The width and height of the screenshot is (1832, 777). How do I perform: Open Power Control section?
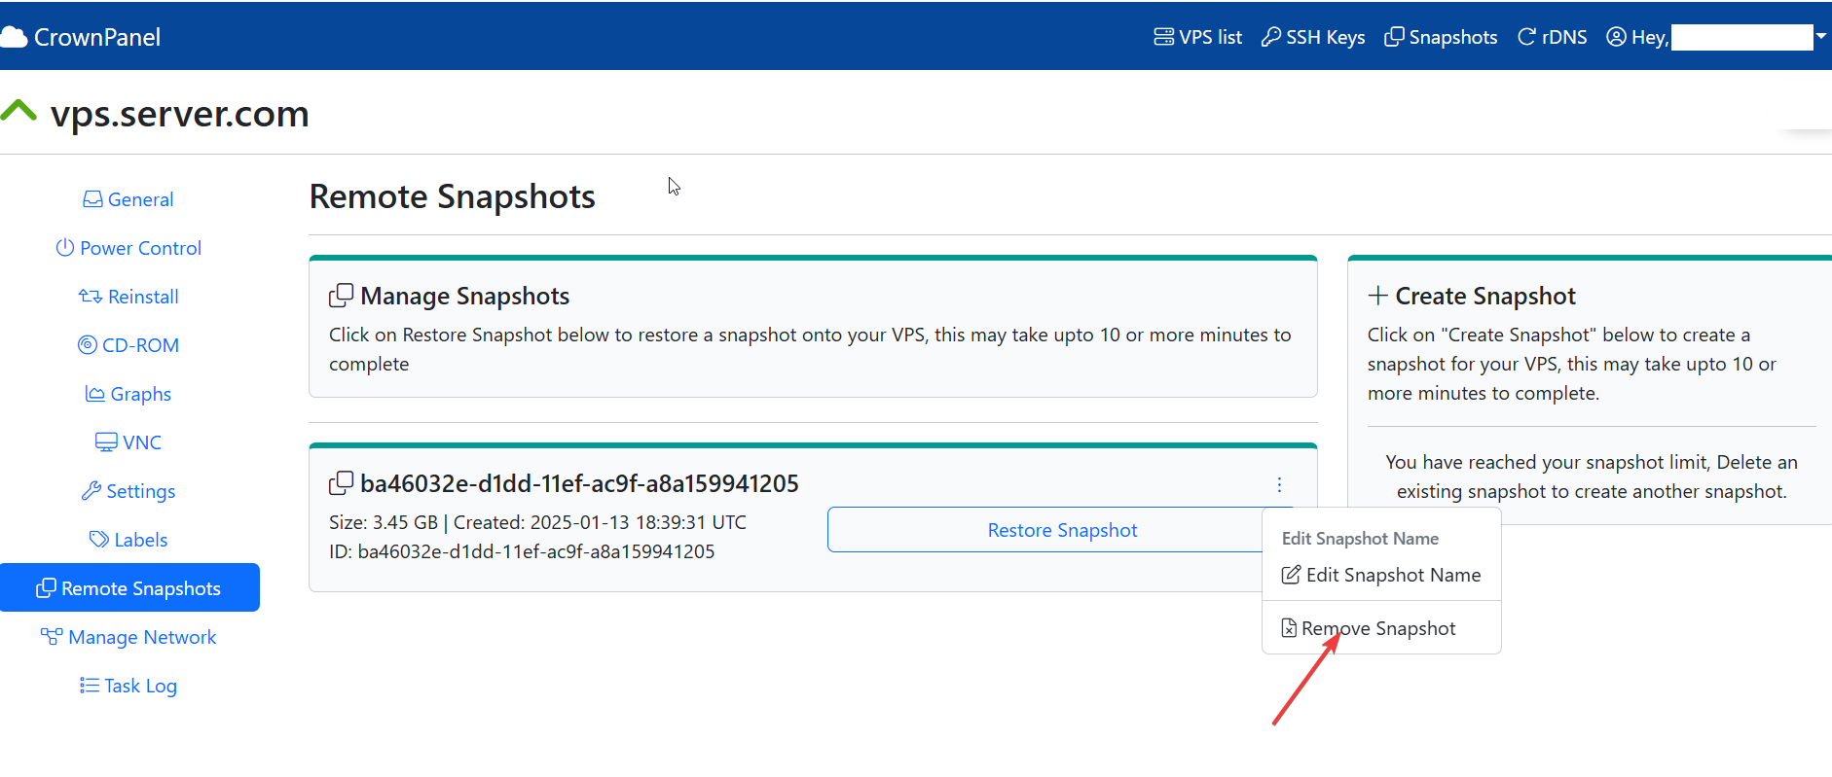tap(128, 248)
